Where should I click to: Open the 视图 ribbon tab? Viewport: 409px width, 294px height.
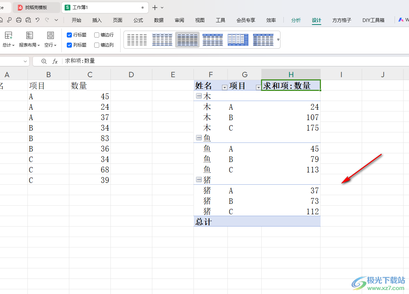[200, 20]
